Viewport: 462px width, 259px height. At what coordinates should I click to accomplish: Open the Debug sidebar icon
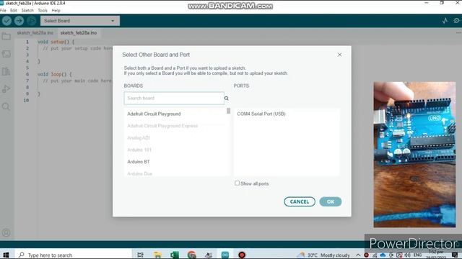[x=6, y=88]
